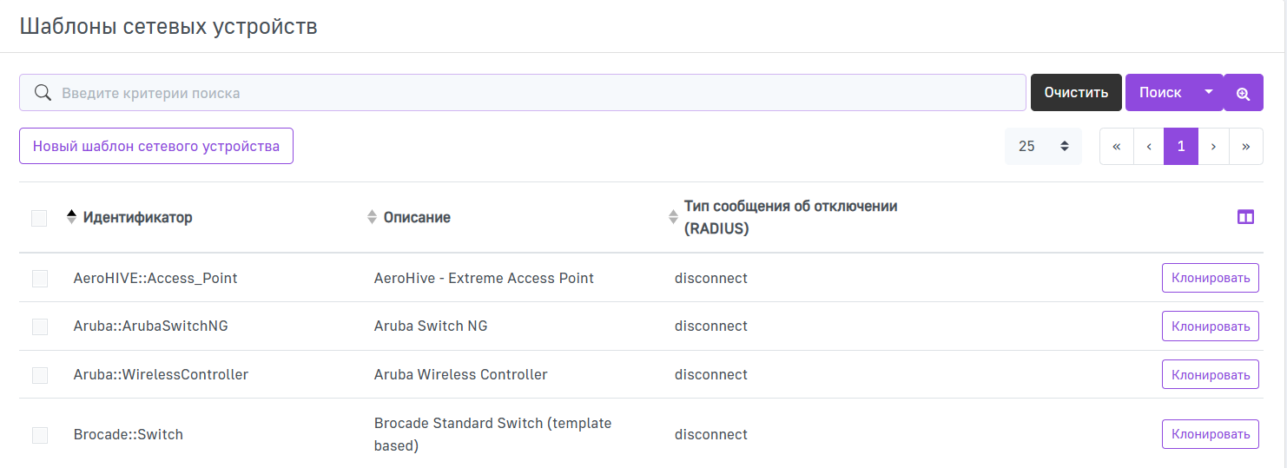Click Новый шаблон сетевого устройства button
The height and width of the screenshot is (468, 1287).
tap(156, 146)
